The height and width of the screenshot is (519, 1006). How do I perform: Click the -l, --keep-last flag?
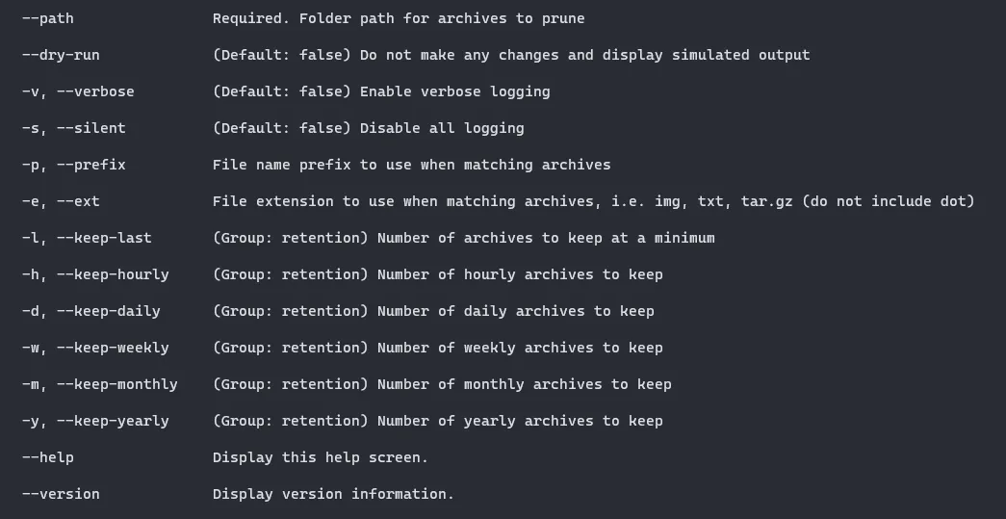click(x=87, y=238)
